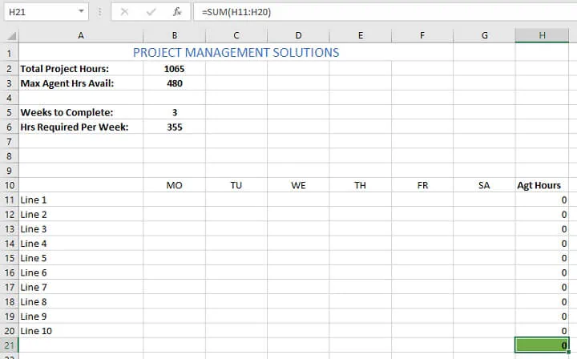Select column H header

click(x=542, y=36)
